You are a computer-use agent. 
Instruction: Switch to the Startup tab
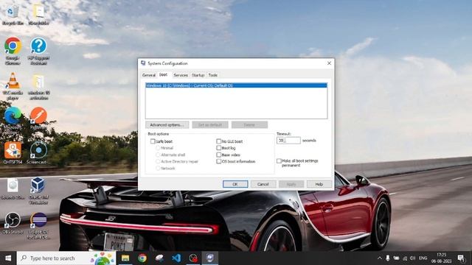point(198,75)
